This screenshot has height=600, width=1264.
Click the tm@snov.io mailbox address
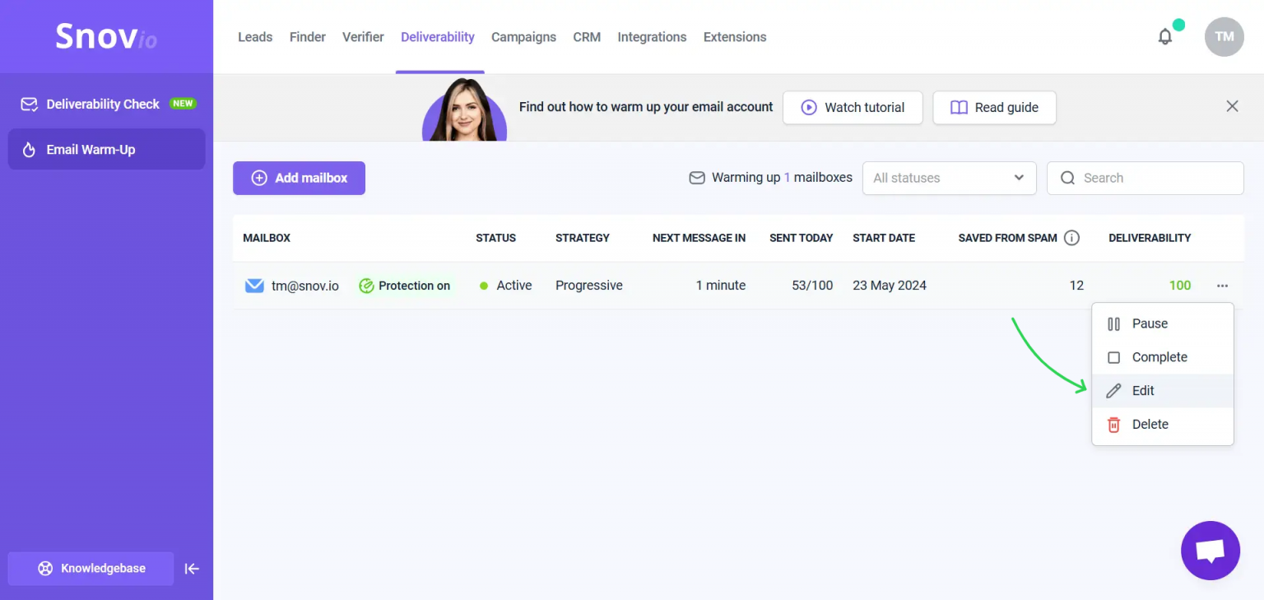305,286
